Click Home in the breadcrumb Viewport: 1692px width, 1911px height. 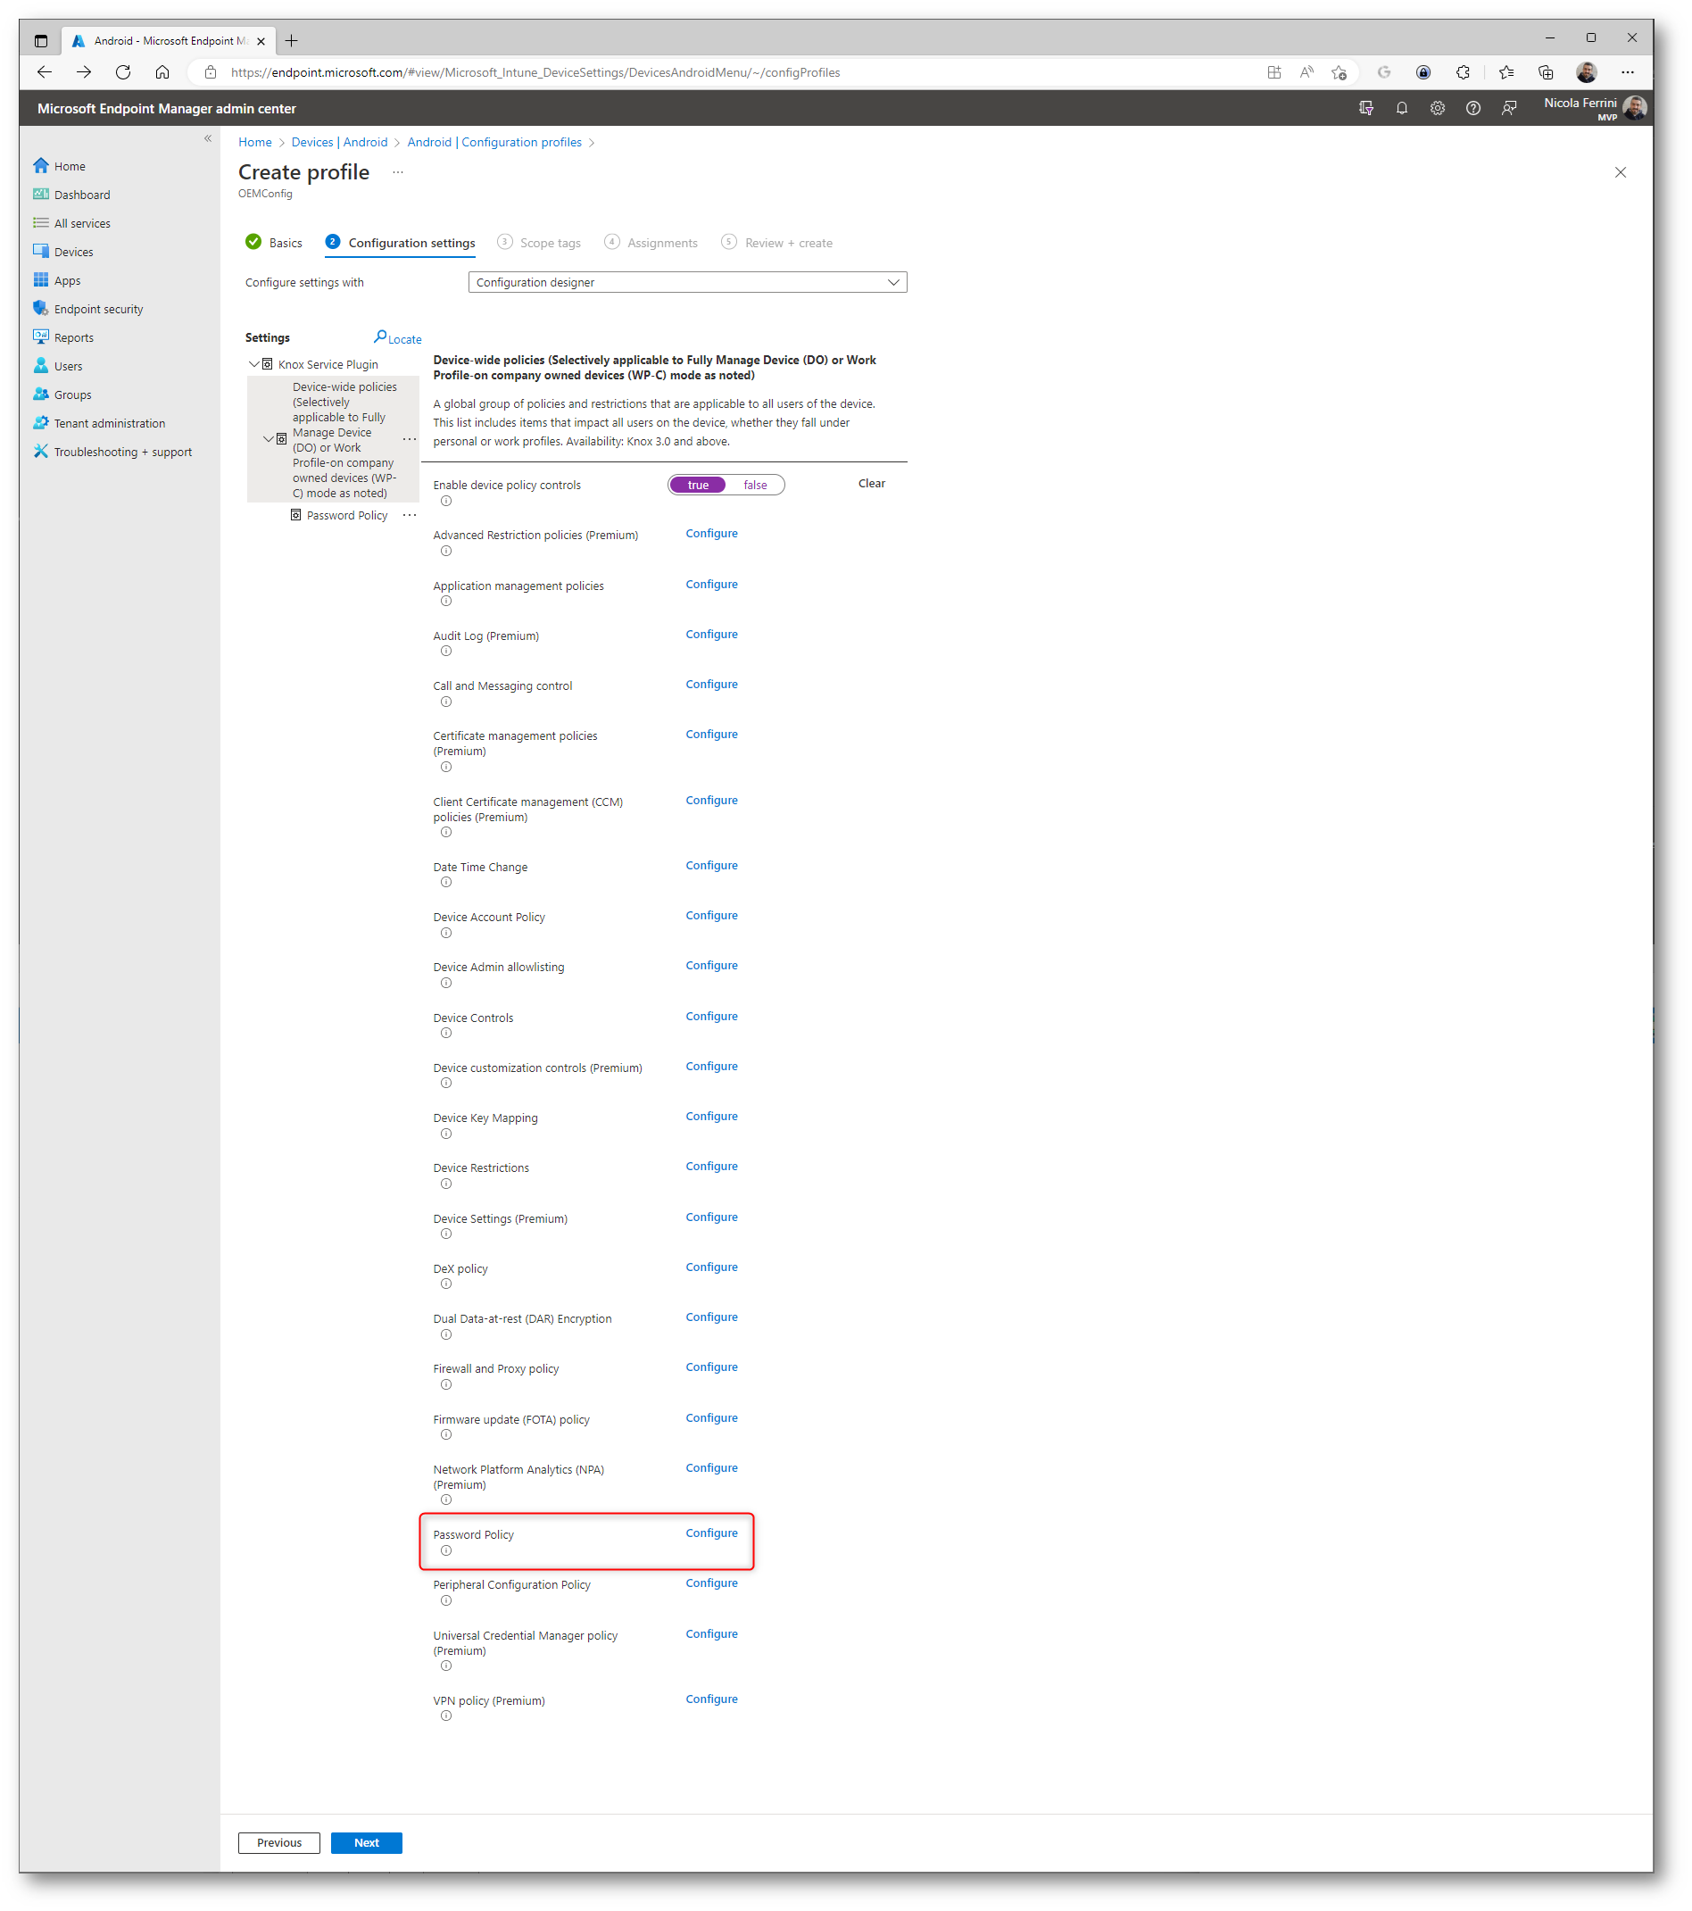pyautogui.click(x=254, y=142)
